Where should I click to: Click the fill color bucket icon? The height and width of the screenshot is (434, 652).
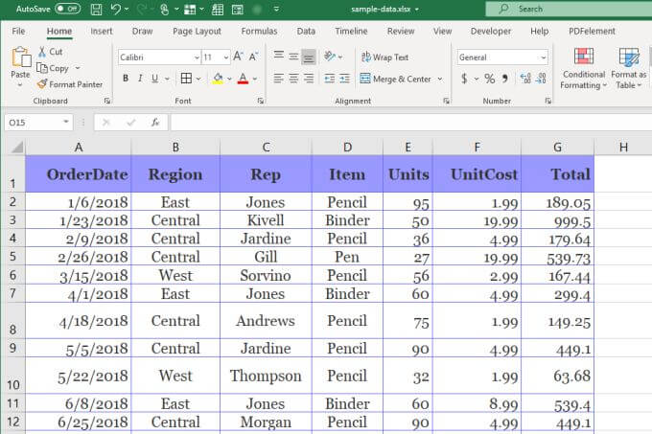point(218,79)
